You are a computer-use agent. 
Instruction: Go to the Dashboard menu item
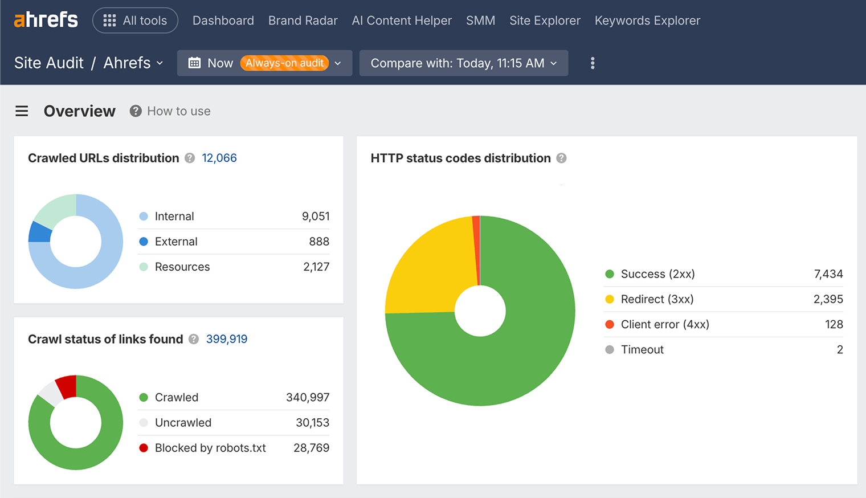pyautogui.click(x=223, y=20)
